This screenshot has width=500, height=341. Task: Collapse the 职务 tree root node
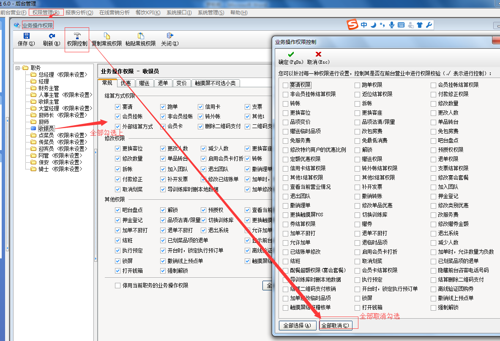click(18, 68)
